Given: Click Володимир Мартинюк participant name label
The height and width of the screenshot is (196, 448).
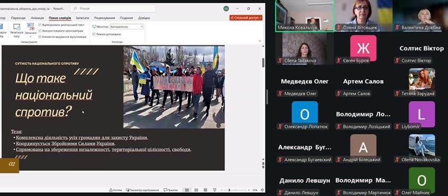Looking at the screenshot, I should pyautogui.click(x=367, y=192).
